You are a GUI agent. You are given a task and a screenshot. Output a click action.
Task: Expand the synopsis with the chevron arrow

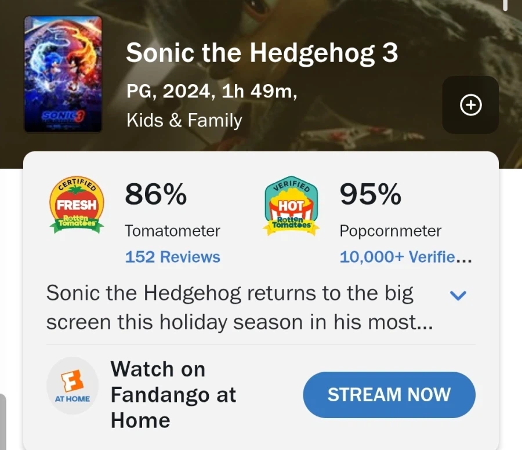coord(458,295)
